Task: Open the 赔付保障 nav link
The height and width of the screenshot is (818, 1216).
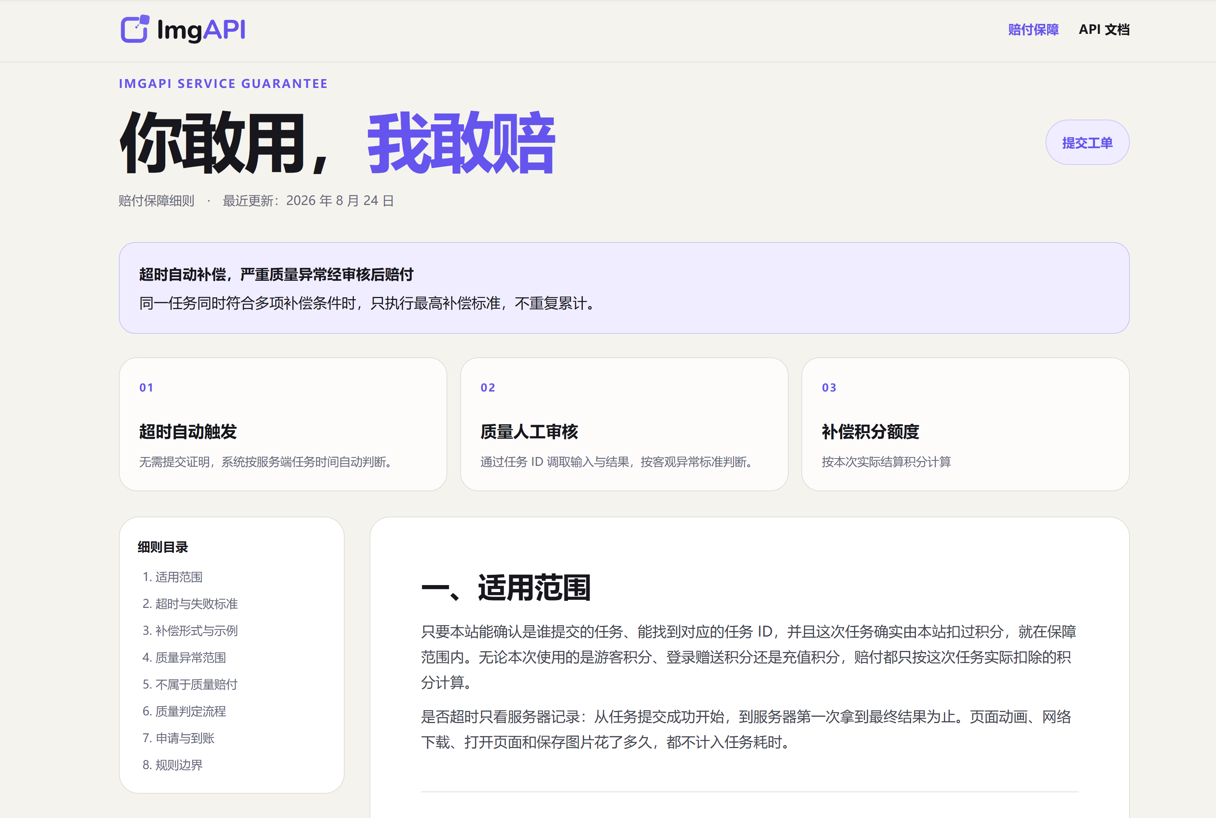Action: (1033, 30)
